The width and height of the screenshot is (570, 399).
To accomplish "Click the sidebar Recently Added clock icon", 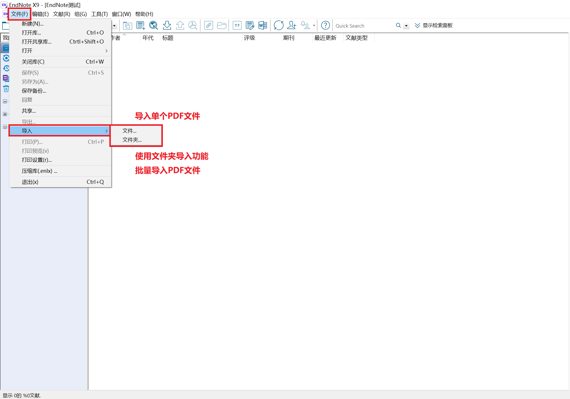I will (x=6, y=68).
